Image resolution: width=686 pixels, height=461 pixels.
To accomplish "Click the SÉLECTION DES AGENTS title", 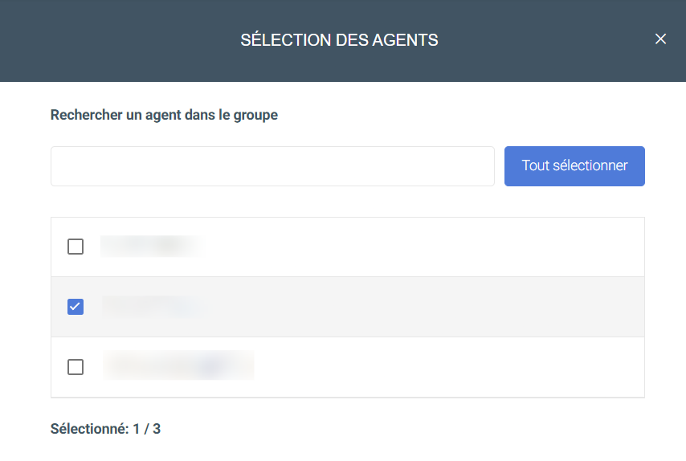I will point(339,40).
